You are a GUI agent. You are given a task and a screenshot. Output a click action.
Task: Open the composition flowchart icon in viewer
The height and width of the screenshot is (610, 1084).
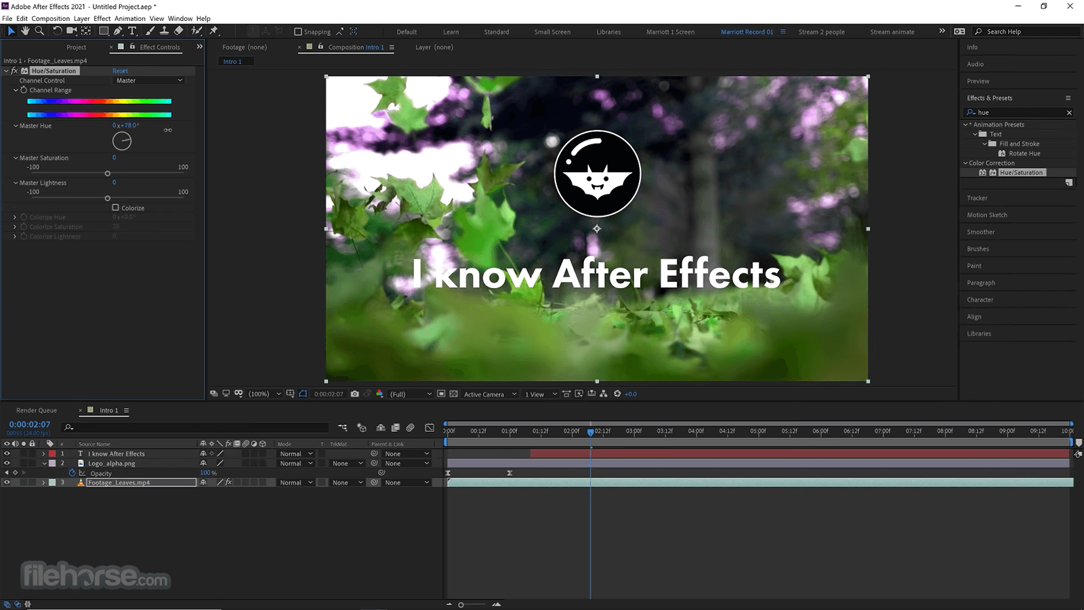pos(604,394)
